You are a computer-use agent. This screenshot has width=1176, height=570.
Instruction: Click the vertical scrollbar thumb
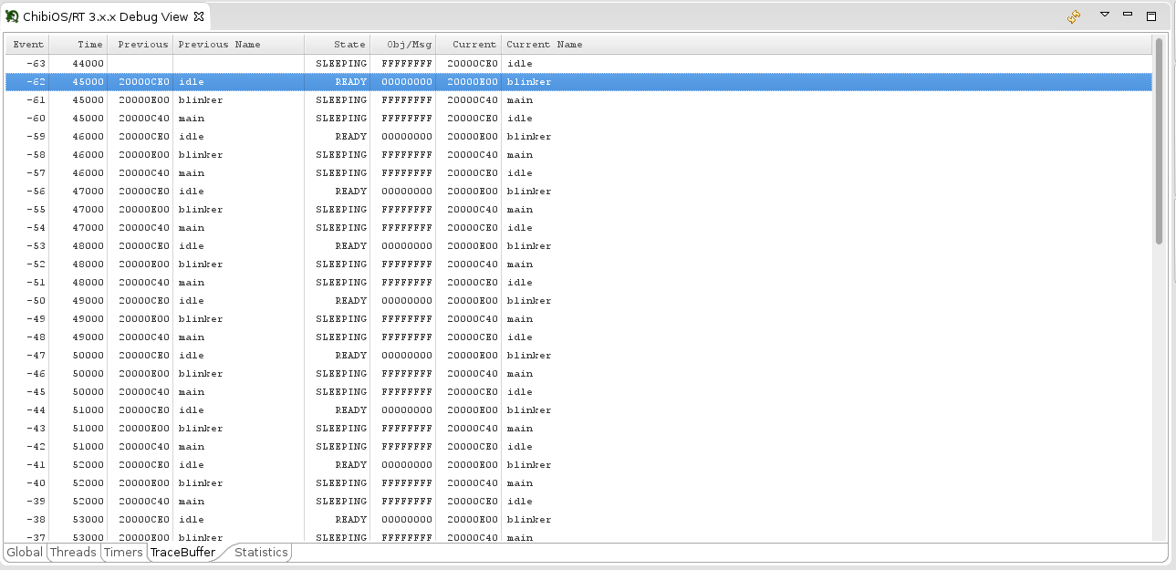tap(1159, 141)
